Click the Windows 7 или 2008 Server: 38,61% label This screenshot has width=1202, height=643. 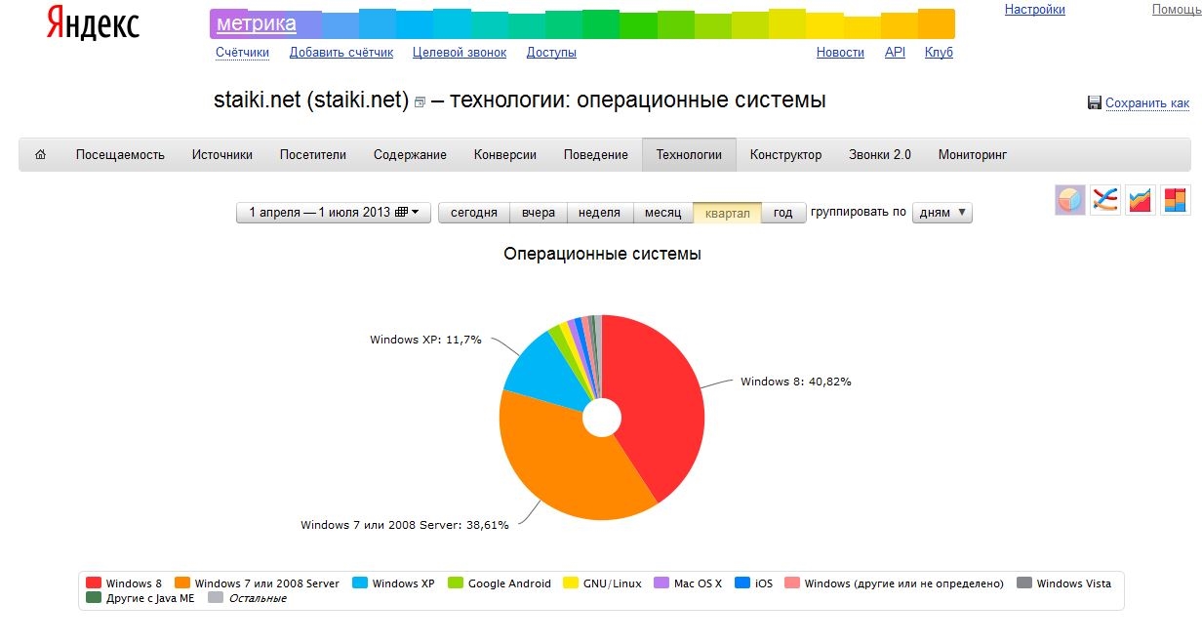click(x=404, y=525)
